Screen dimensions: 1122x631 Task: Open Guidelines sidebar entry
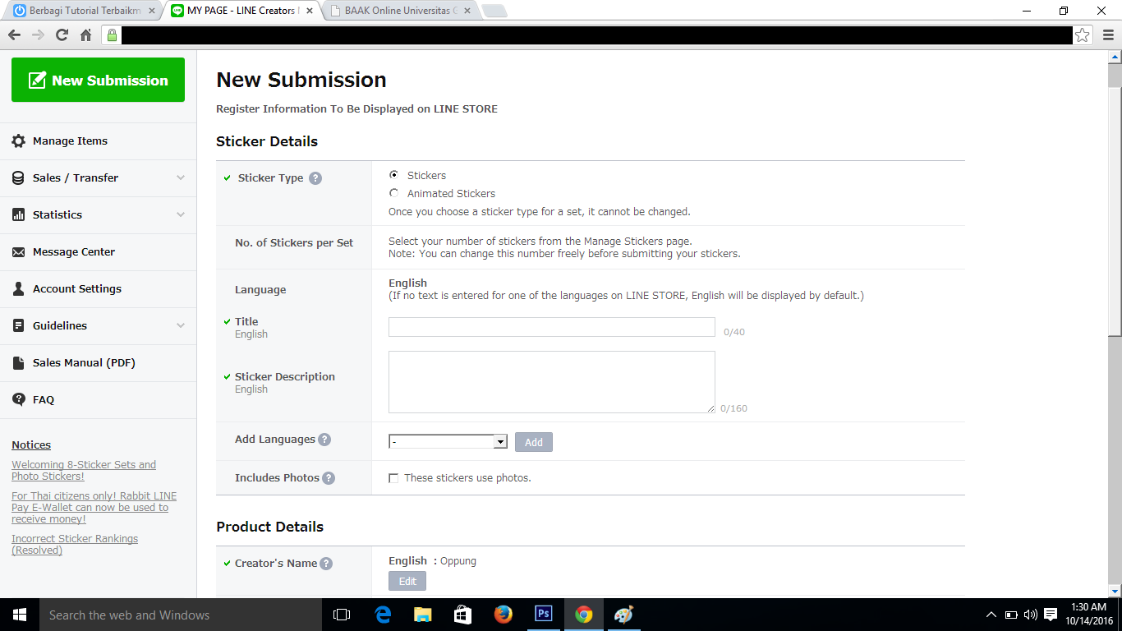(x=60, y=326)
